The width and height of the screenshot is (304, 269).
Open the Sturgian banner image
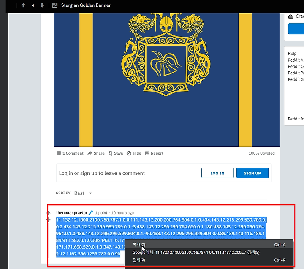click(x=167, y=79)
